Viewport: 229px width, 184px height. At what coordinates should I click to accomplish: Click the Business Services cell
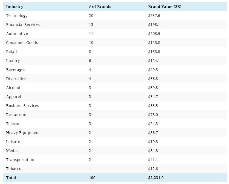22,106
